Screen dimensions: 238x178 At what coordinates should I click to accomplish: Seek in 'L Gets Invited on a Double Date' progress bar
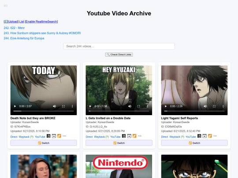[119, 111]
